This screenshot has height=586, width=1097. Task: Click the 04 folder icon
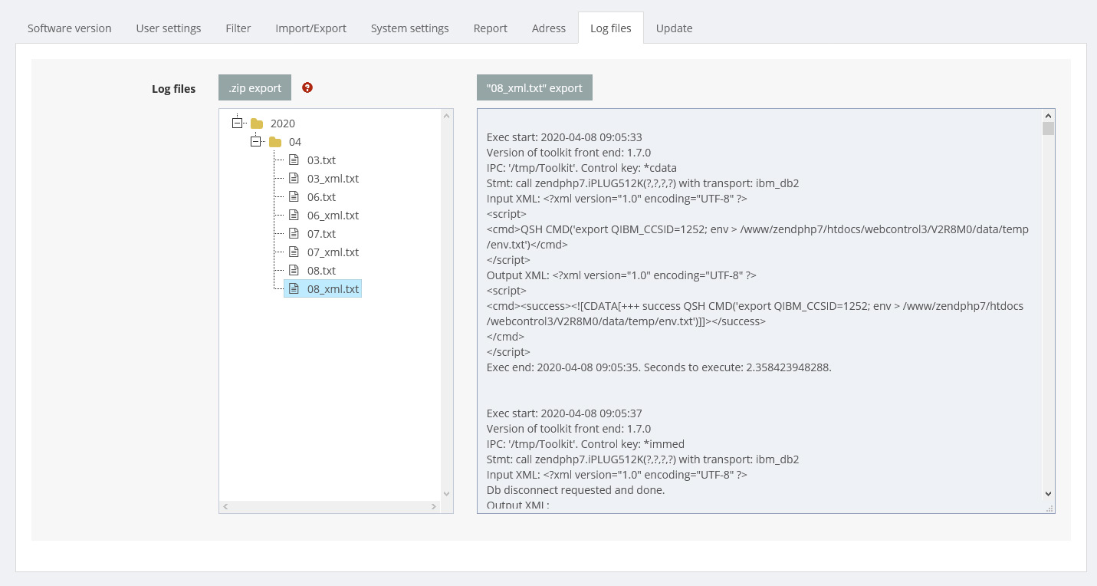pyautogui.click(x=275, y=142)
